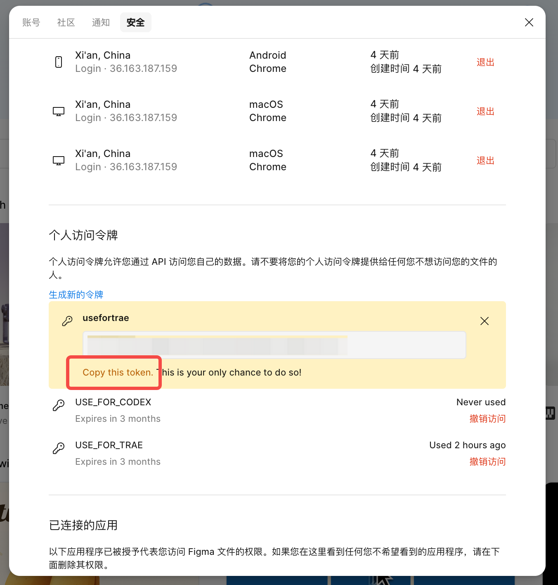The image size is (558, 585).
Task: Log out of the last macOS Chrome session
Action: (485, 160)
